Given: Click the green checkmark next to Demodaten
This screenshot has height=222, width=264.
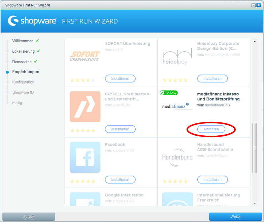Looking at the screenshot, I should point(35,62).
